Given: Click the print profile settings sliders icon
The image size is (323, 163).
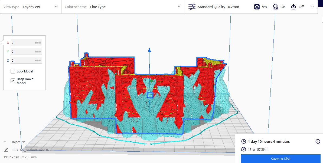Looking at the screenshot, I should 192,7.
